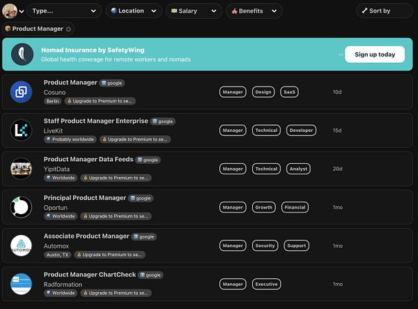Select Technical tag on YipitData listing

click(266, 169)
